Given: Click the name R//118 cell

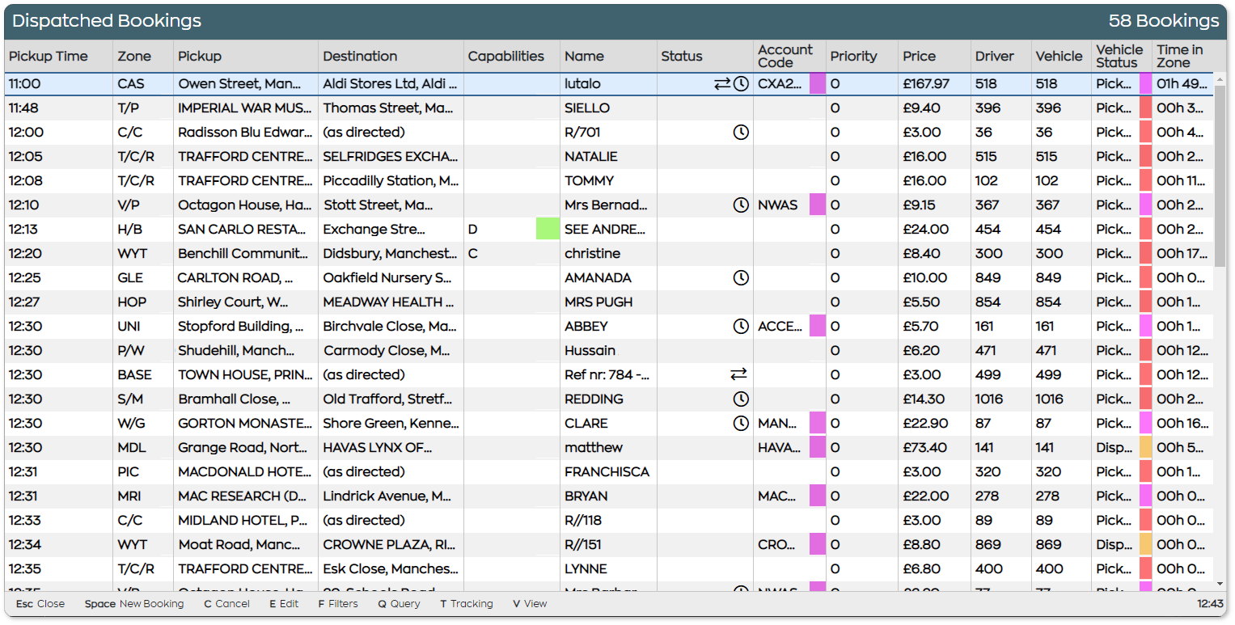Looking at the screenshot, I should point(608,520).
